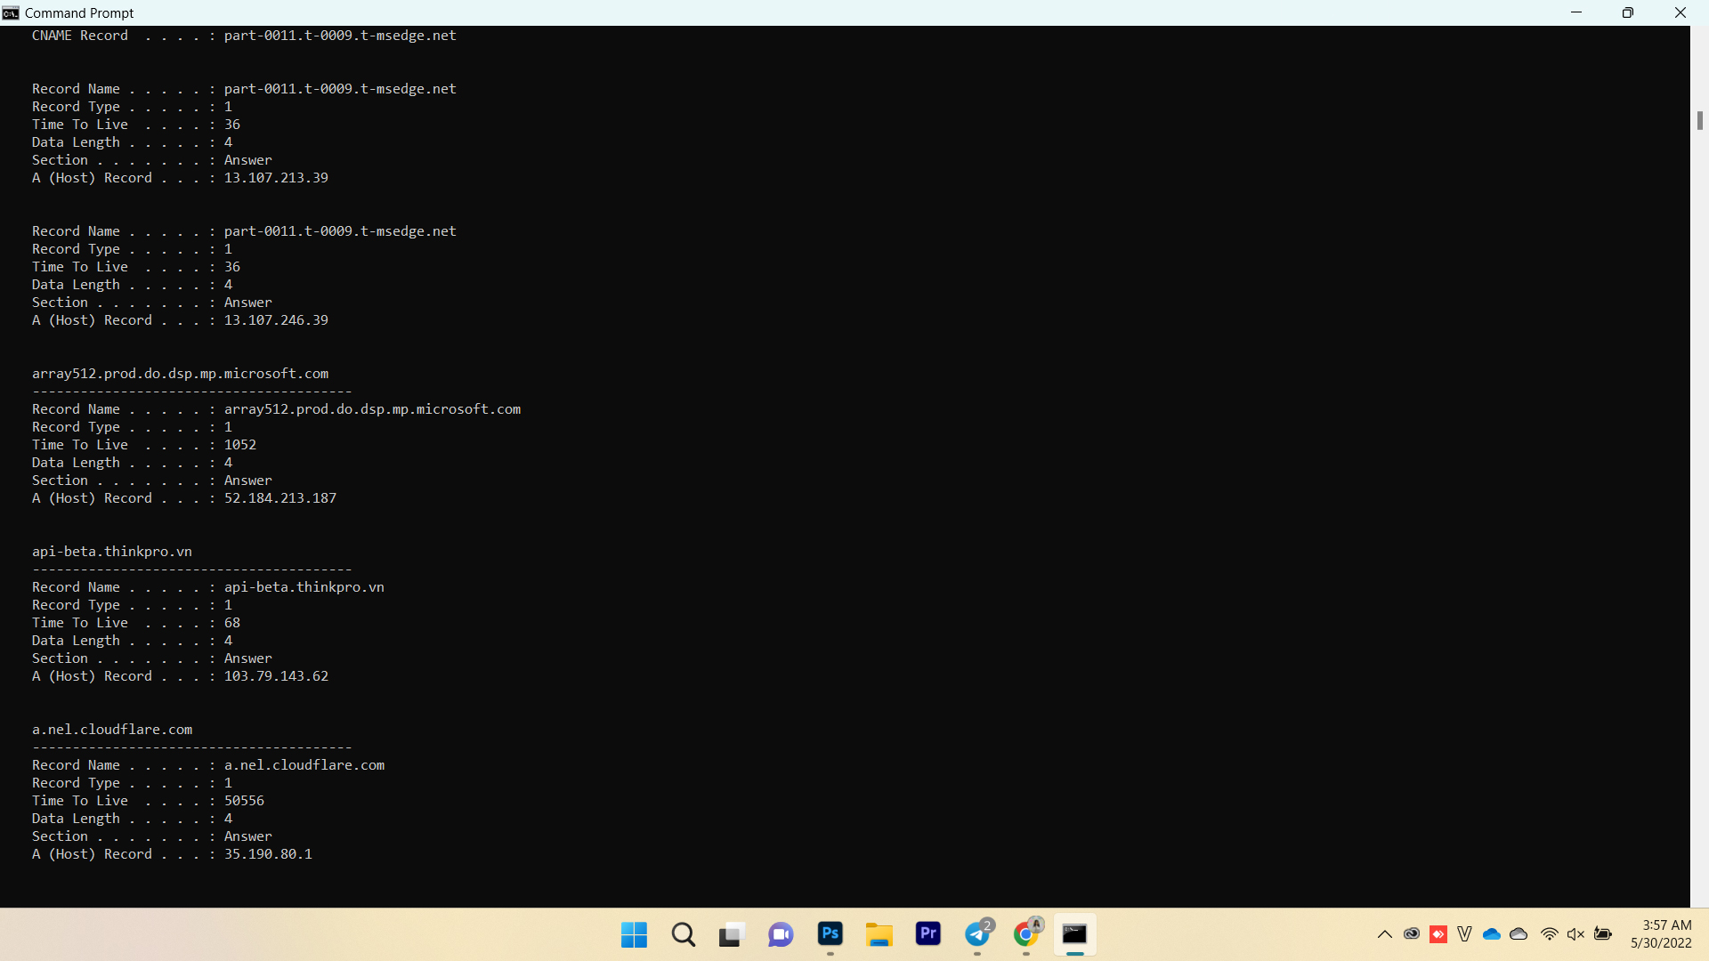Click Record Name value a.nel.cloudflare.com
The image size is (1709, 961).
click(x=304, y=765)
